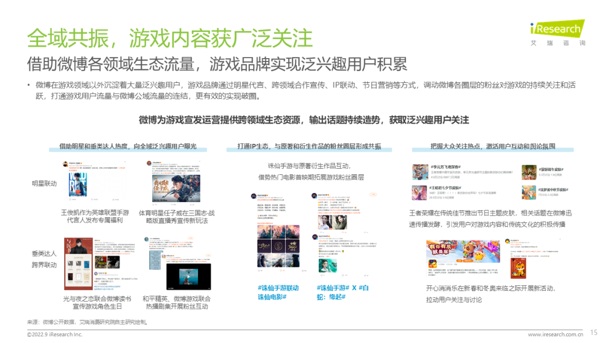Click the source note 来源：微博公开数据
The width and height of the screenshot is (609, 343).
(x=87, y=322)
